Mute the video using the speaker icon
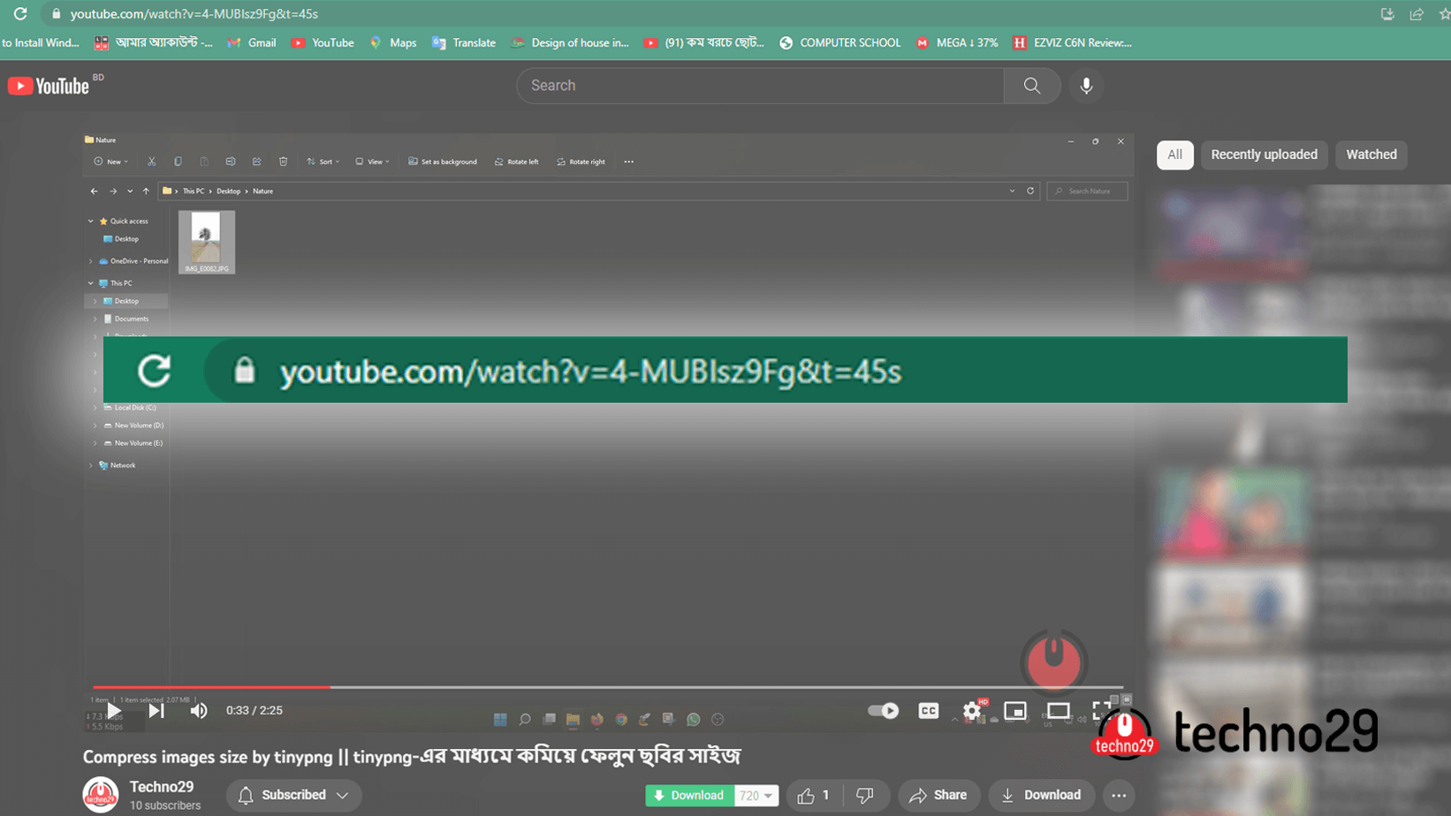Viewport: 1451px width, 816px height. 199,710
